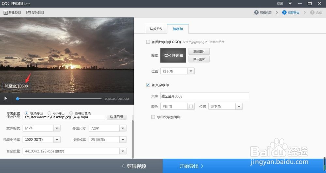Open the 视频比特率 1500 dropdown
The height and width of the screenshot is (173, 326).
[x=42, y=139]
